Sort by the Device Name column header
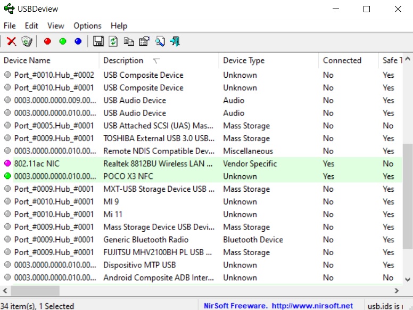This screenshot has width=413, height=310. [x=49, y=60]
